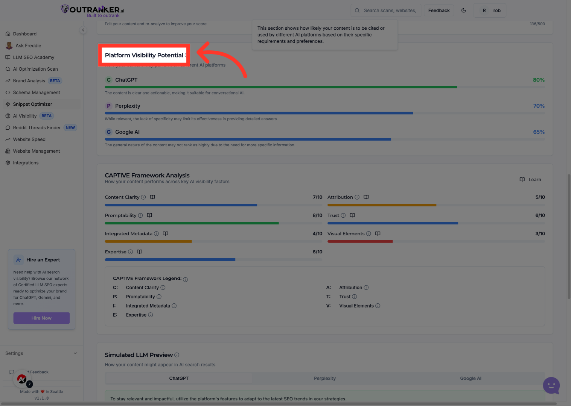Click the Hire Now button
Image resolution: width=571 pixels, height=406 pixels.
click(41, 318)
